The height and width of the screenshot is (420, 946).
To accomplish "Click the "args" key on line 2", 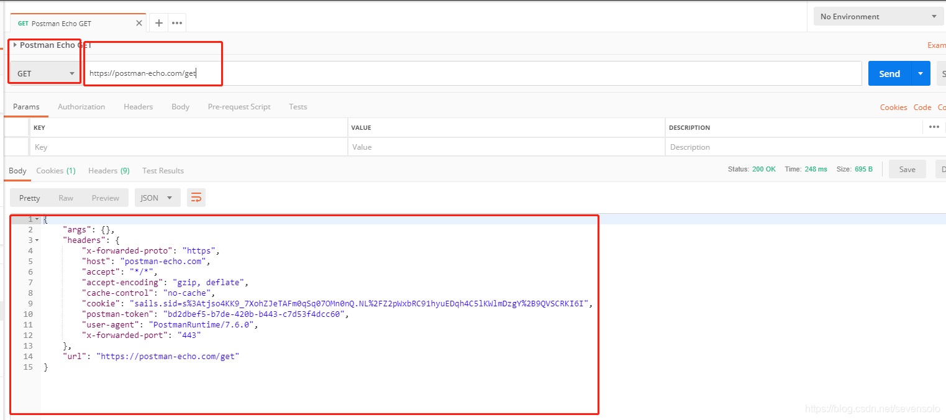I will [x=77, y=229].
